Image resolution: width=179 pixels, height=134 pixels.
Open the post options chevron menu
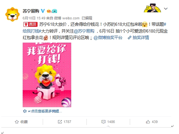coord(166,9)
